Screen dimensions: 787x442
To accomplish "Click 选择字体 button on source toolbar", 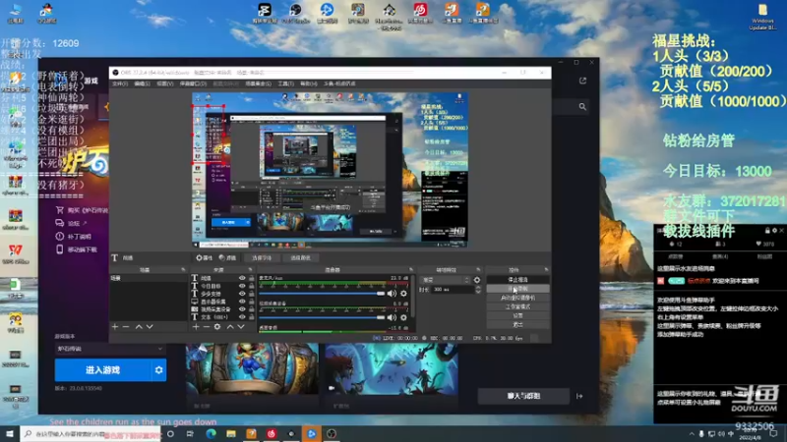I will pyautogui.click(x=262, y=257).
